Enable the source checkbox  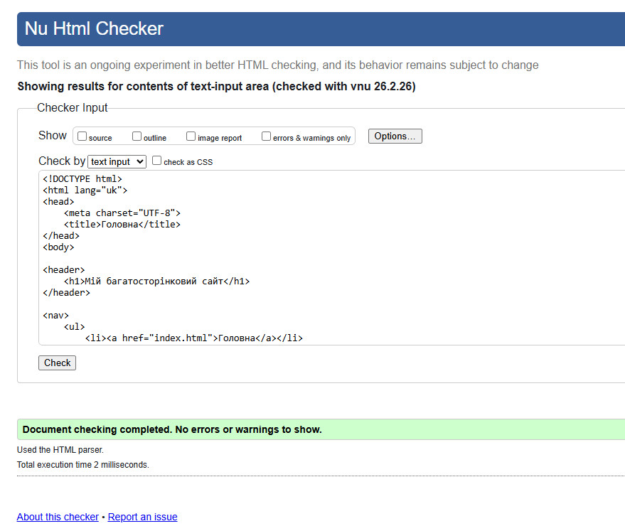click(82, 136)
